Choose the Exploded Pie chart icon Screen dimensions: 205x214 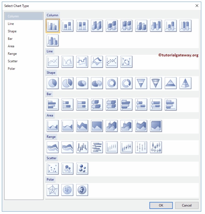pos(67,83)
